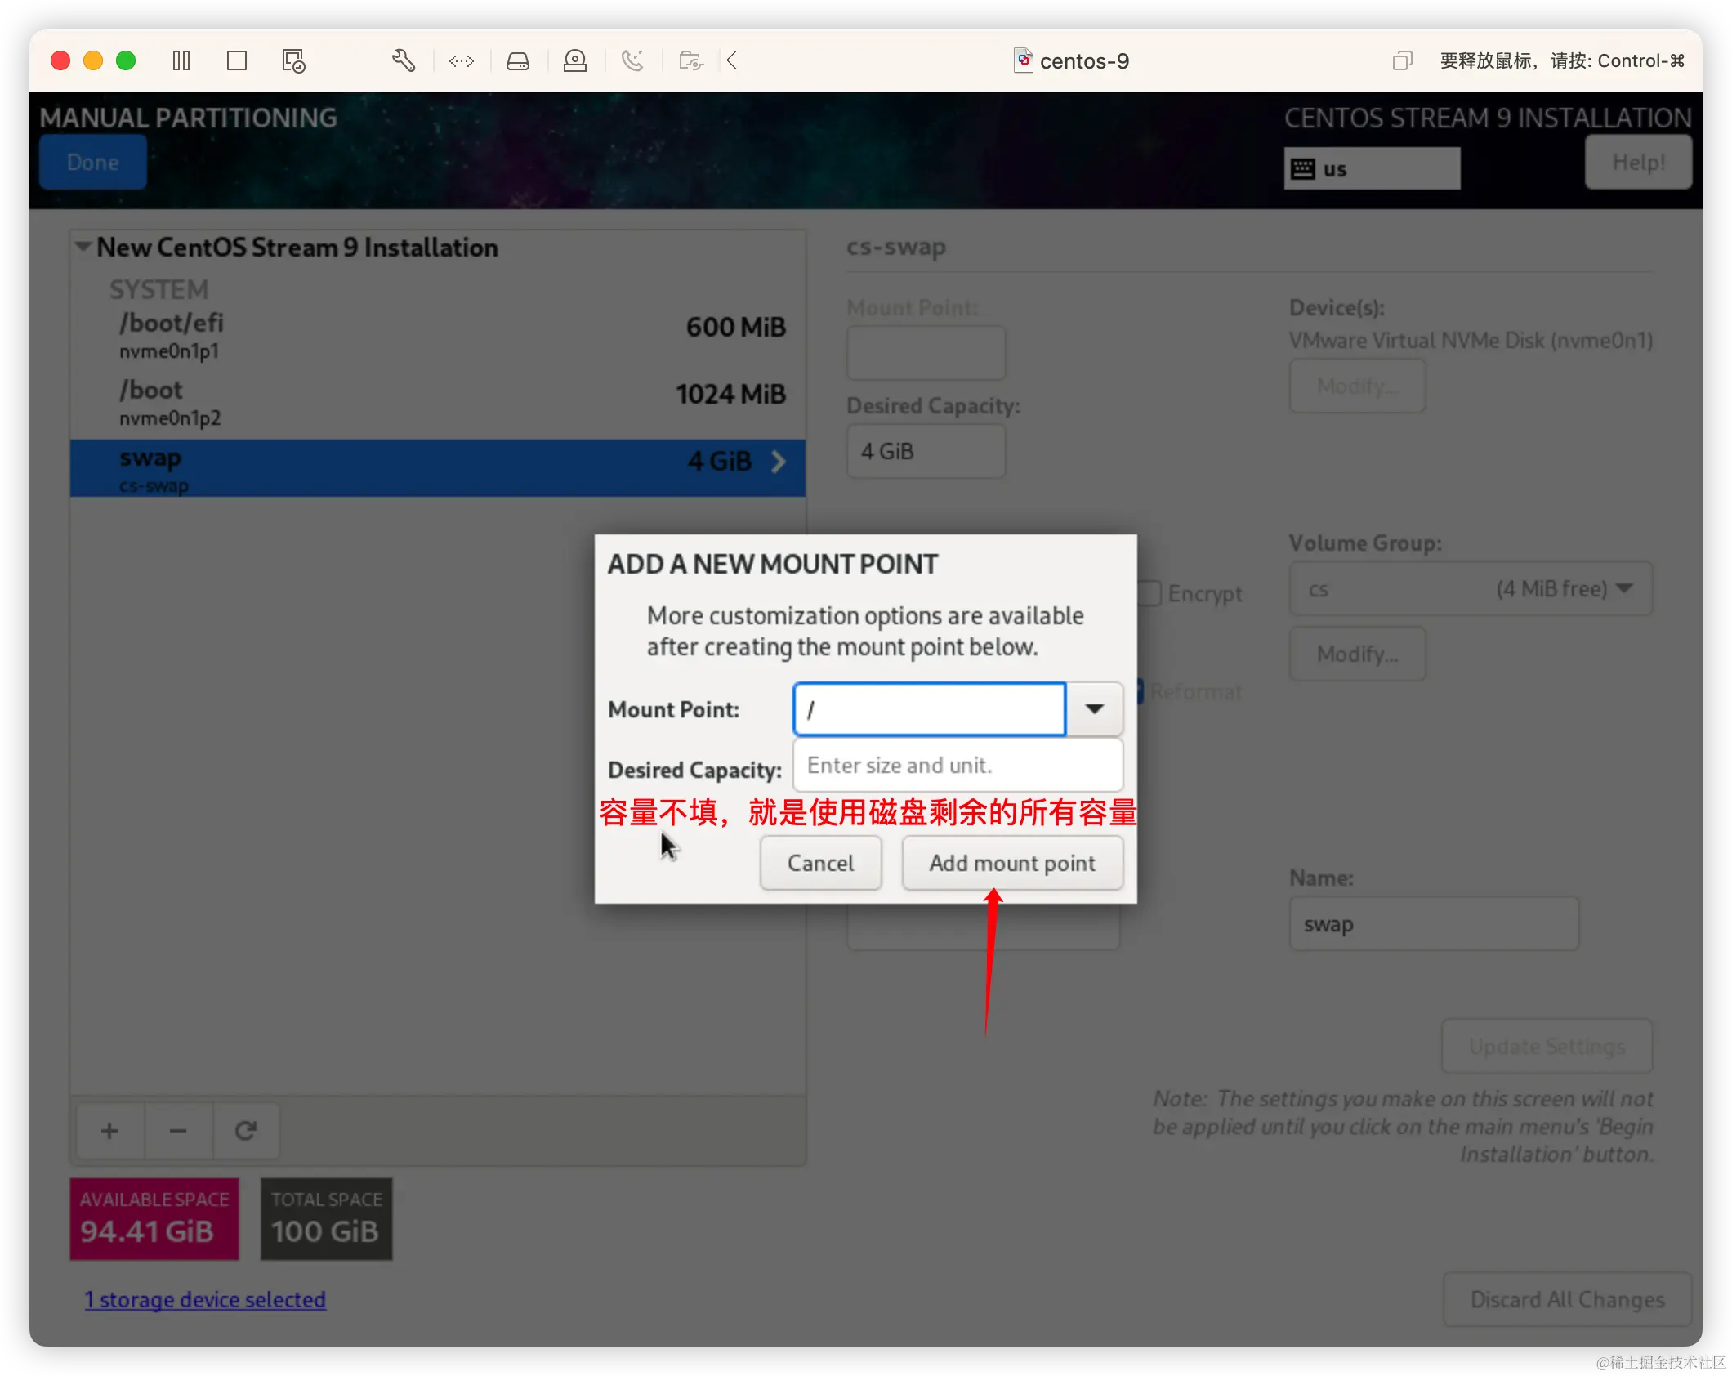Screen dimensions: 1732x1376
Task: Click the Add mount point button
Action: [x=1012, y=863]
